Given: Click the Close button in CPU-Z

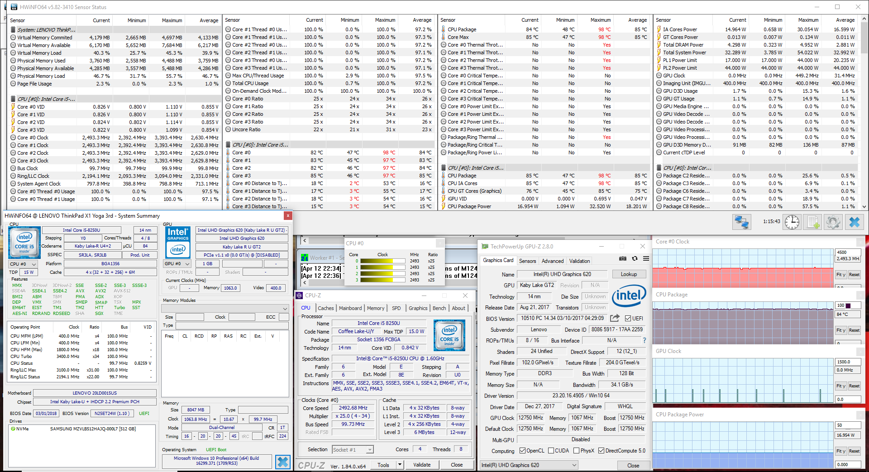Looking at the screenshot, I should [x=457, y=465].
